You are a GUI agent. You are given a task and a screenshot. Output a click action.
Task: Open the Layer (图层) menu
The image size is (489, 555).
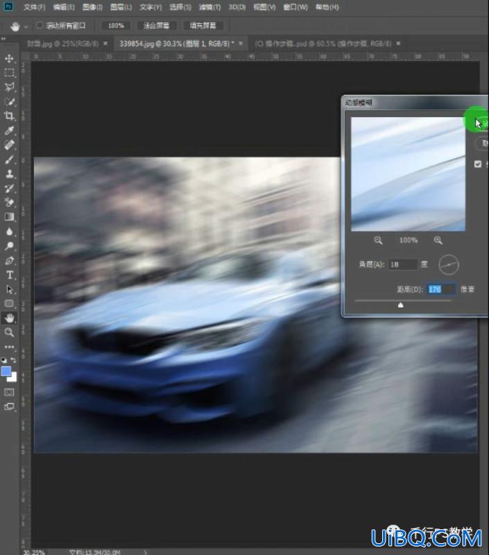tap(121, 7)
